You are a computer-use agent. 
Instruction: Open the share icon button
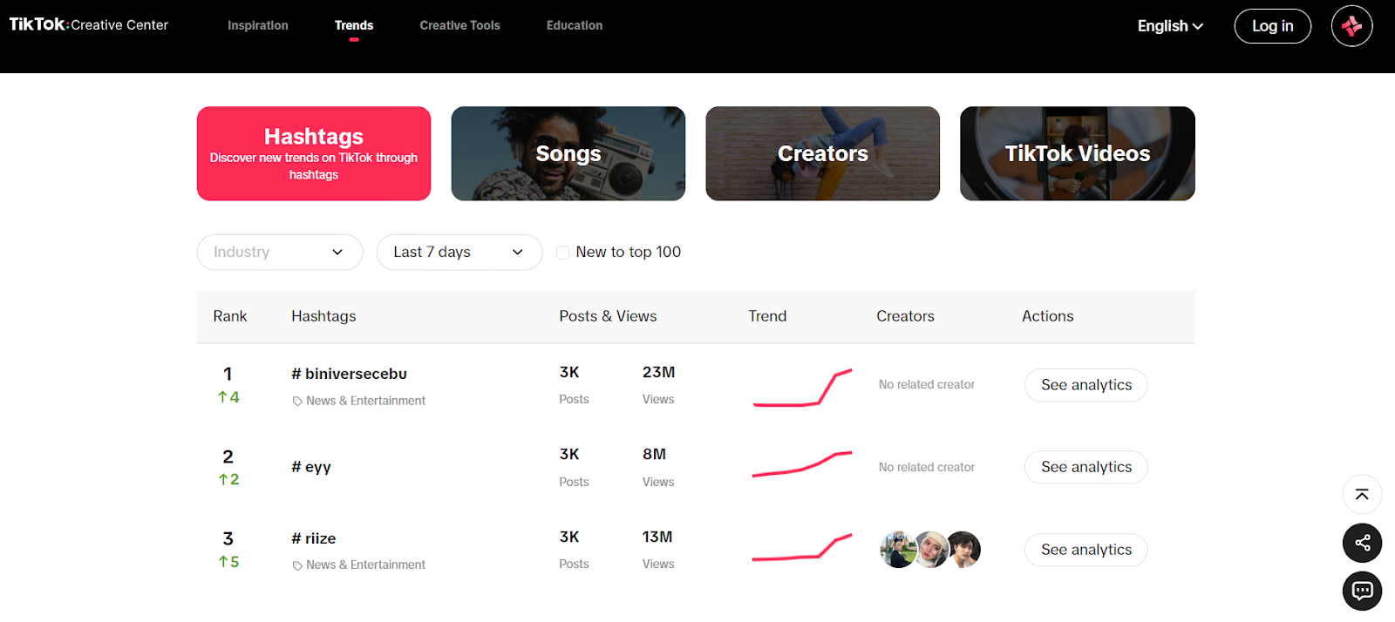1362,544
